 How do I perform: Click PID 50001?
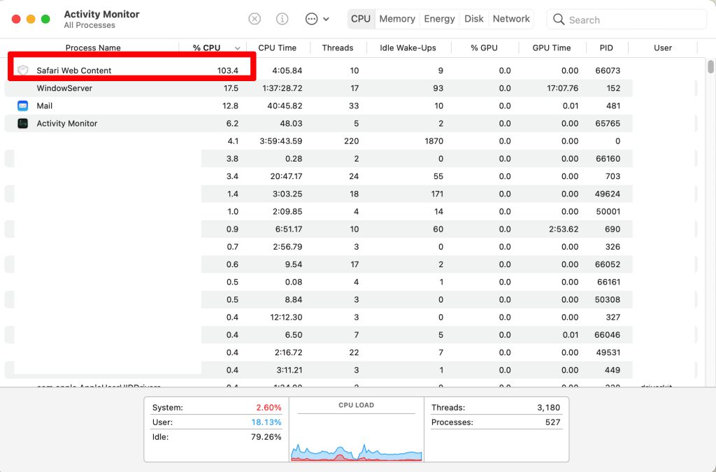[x=608, y=211]
